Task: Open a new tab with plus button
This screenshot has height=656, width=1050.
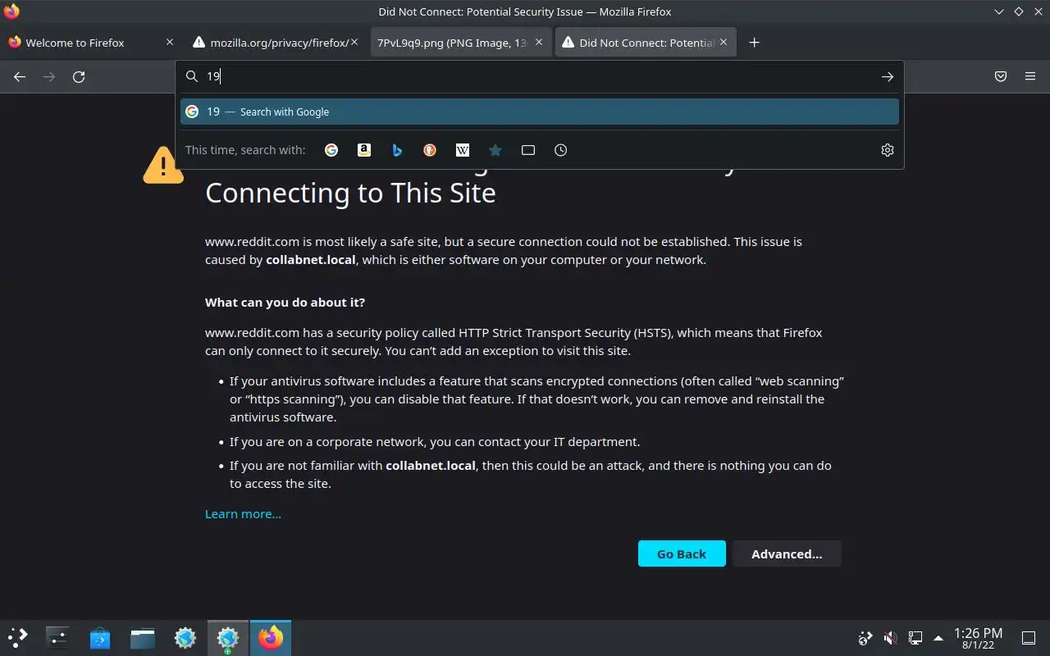Action: (x=754, y=42)
